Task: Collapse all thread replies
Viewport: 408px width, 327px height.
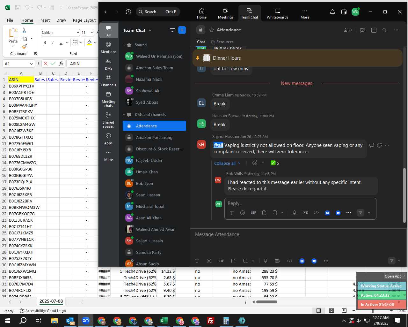Action: (x=227, y=163)
